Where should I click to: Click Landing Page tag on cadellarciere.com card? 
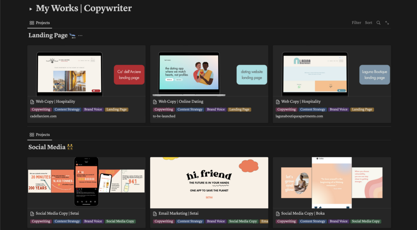tap(117, 110)
